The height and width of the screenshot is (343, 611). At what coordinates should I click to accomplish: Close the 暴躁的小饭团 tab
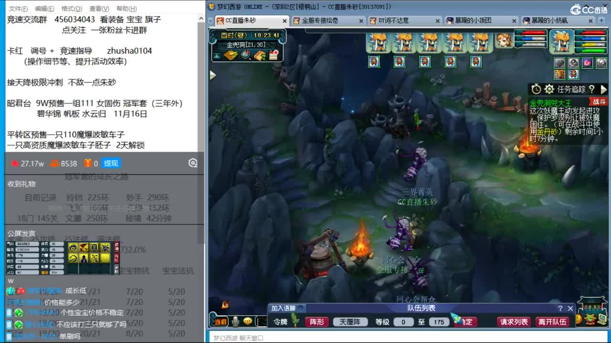coord(514,21)
